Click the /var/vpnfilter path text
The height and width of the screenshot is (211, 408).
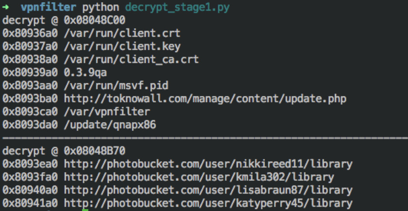(x=107, y=112)
